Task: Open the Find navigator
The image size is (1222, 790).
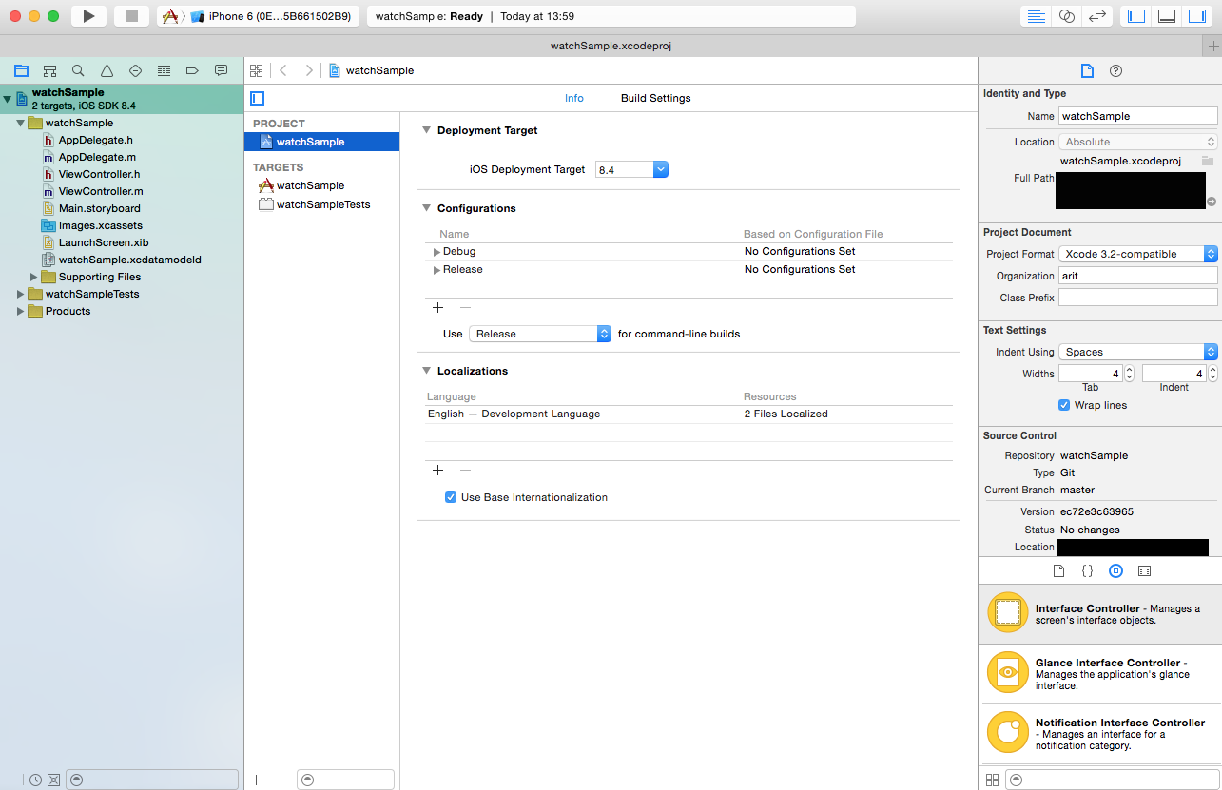Action: [x=78, y=70]
